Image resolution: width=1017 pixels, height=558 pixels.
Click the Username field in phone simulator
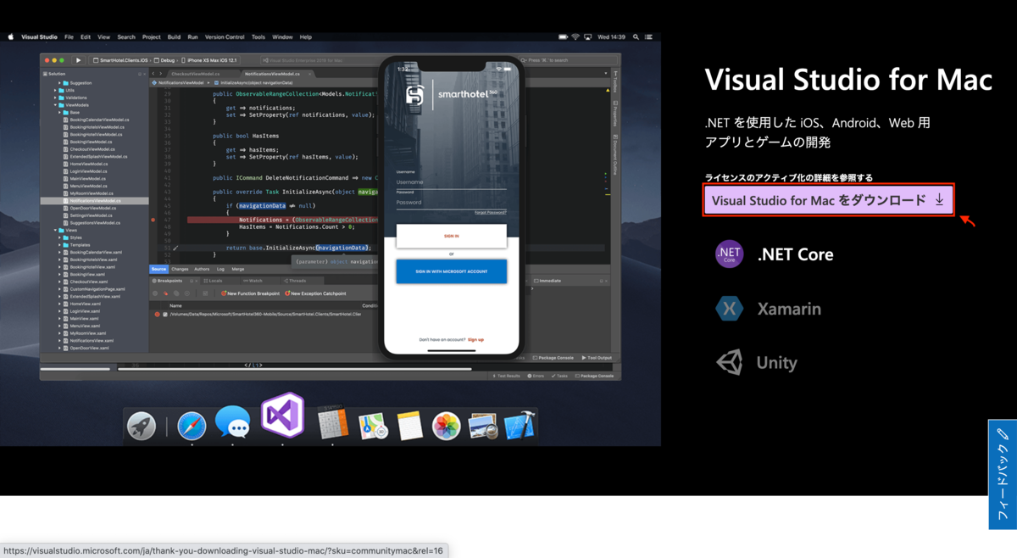click(451, 182)
